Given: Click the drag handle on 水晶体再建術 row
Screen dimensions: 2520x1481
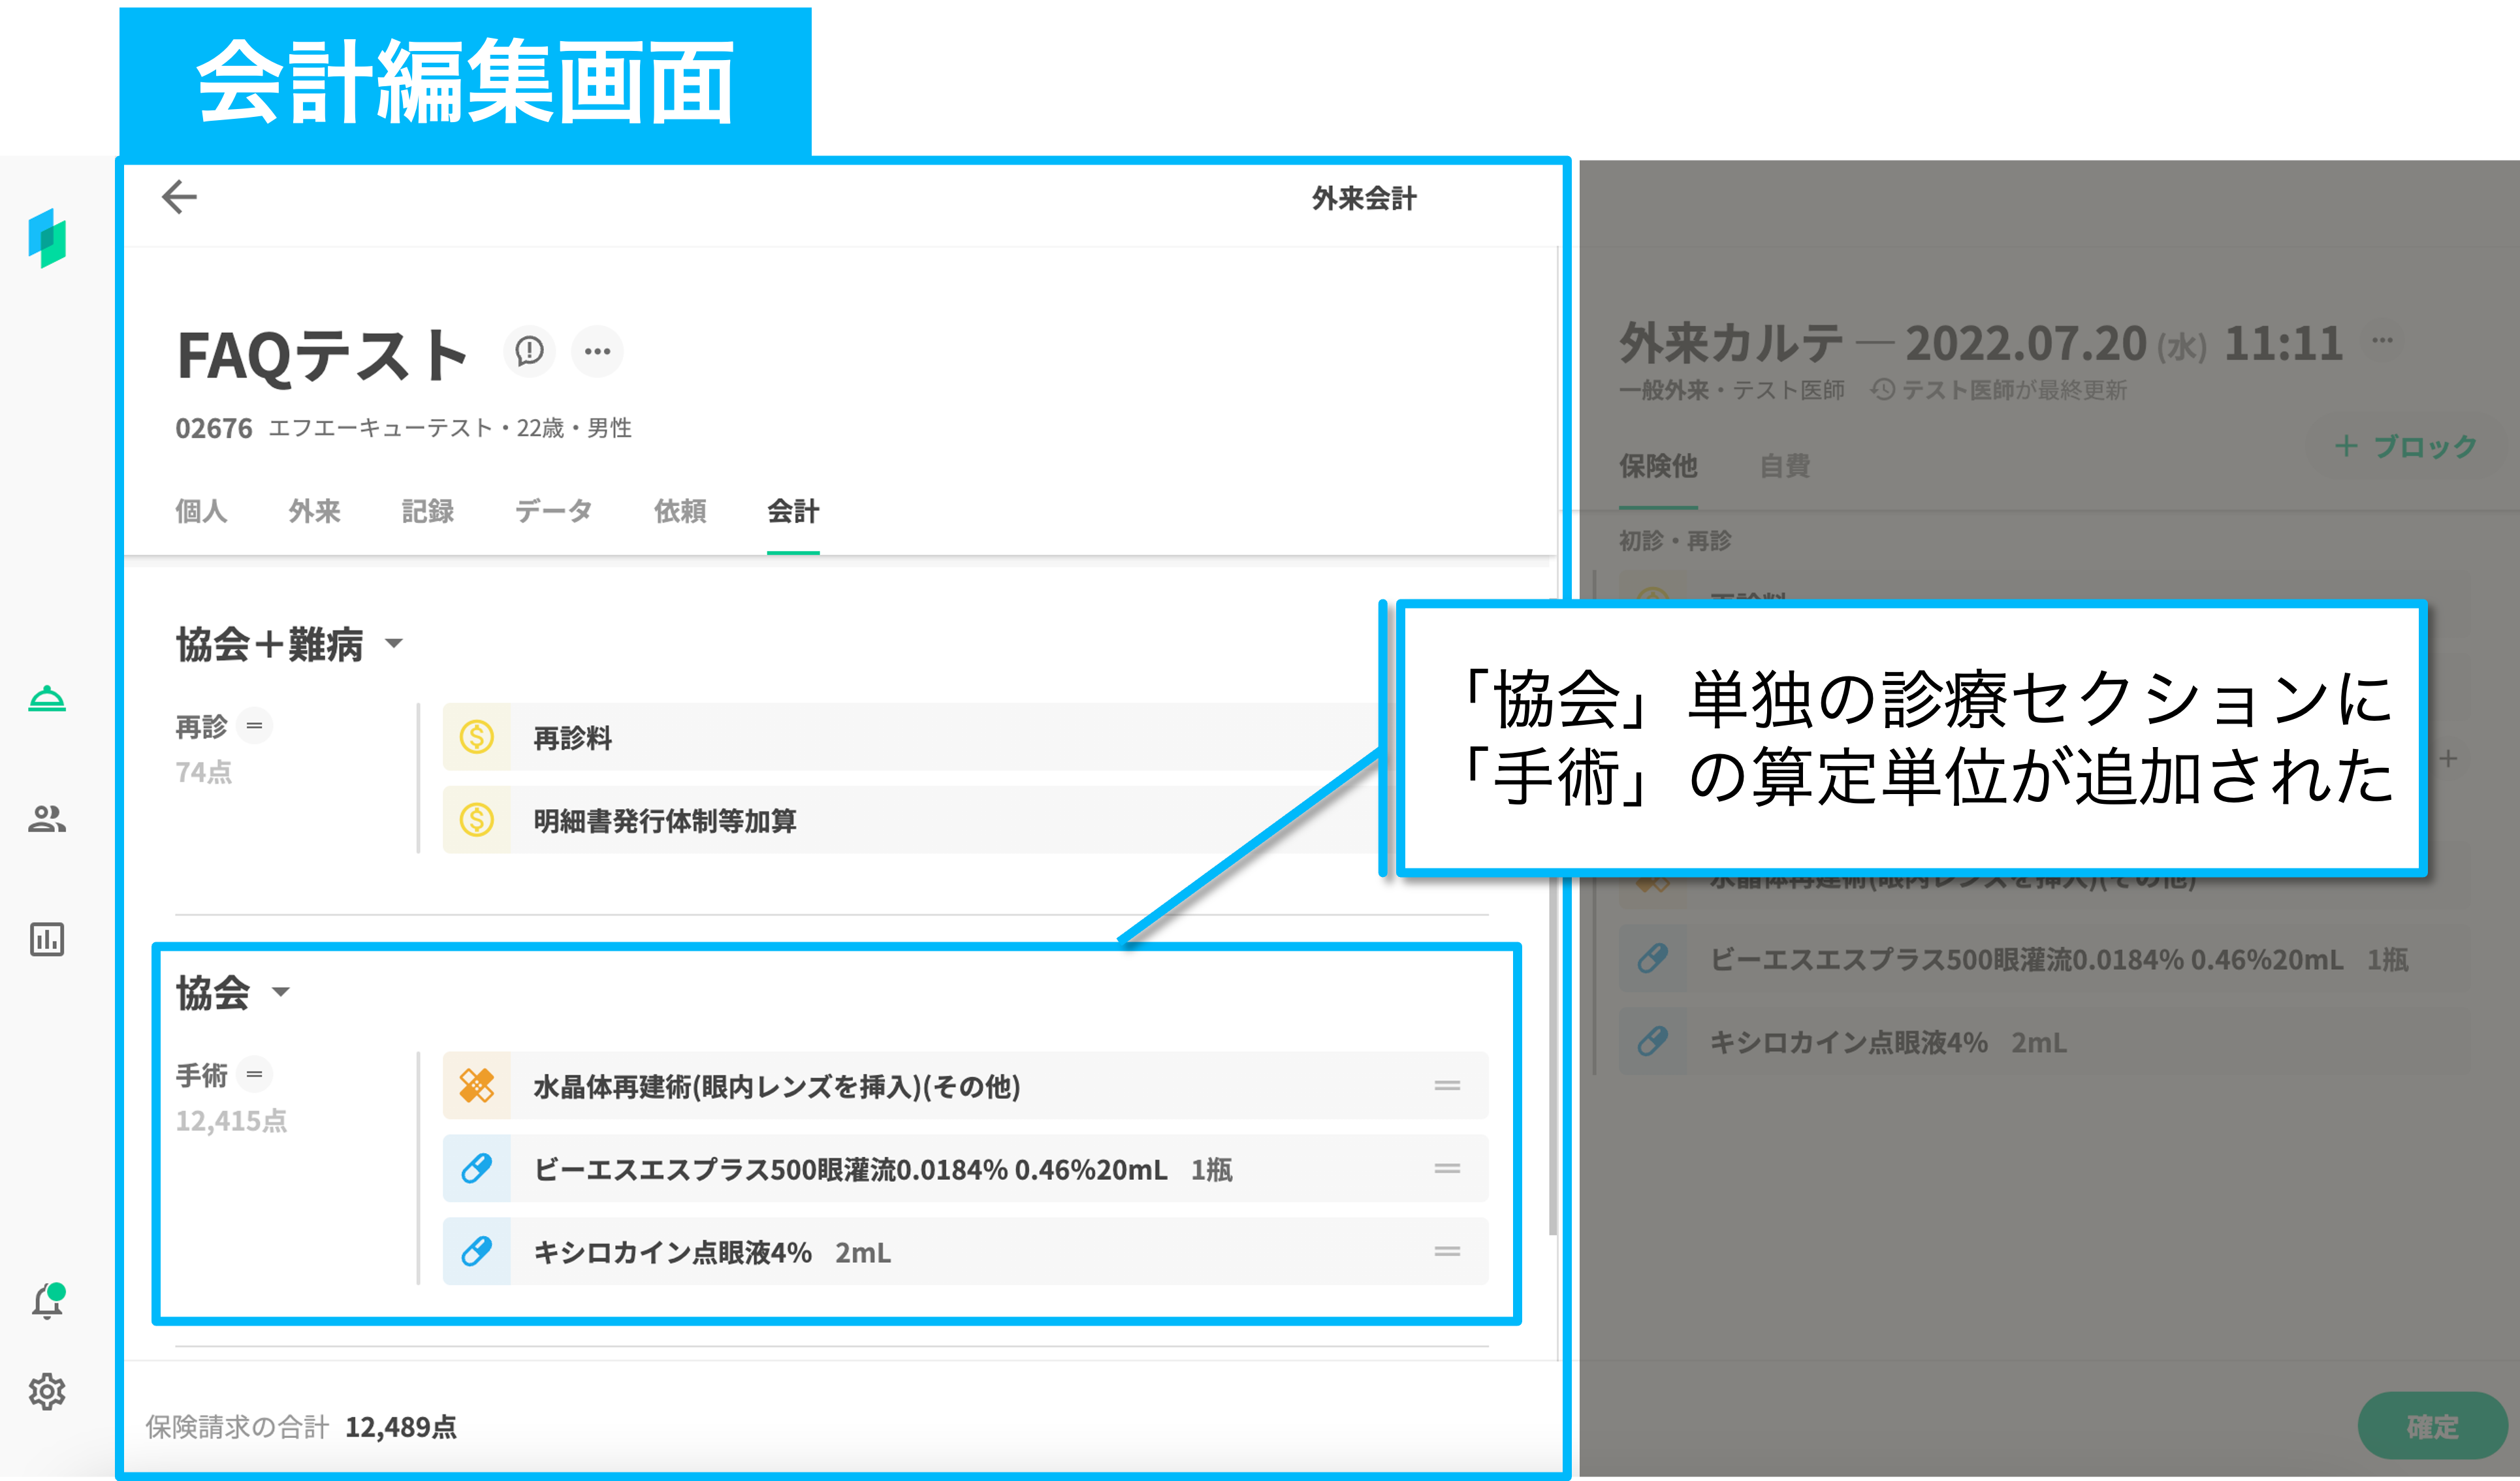Looking at the screenshot, I should (x=1446, y=1085).
